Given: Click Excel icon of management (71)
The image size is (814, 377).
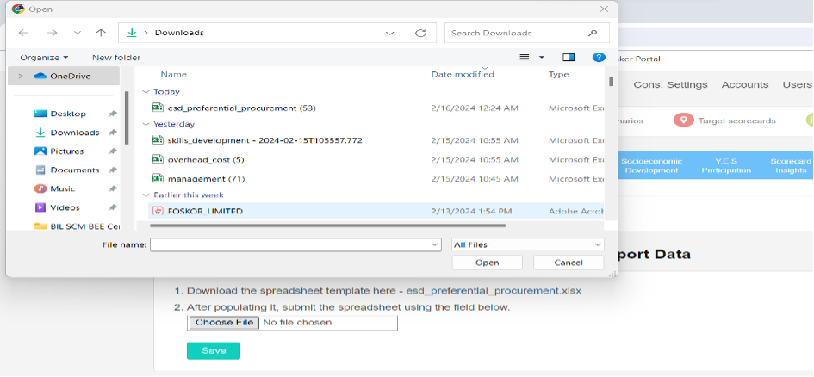Looking at the screenshot, I should 158,178.
